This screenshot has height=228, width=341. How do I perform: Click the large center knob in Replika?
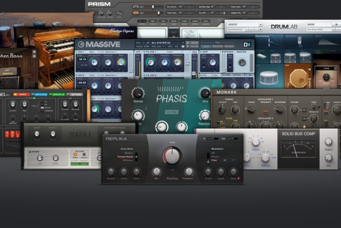point(172,156)
